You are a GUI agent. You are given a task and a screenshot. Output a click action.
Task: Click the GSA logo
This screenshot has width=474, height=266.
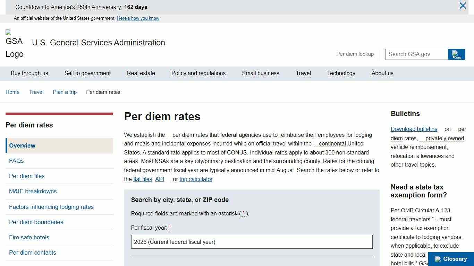(14, 43)
